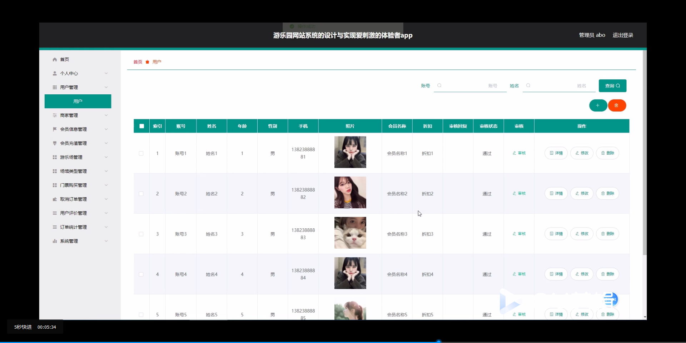Image resolution: width=686 pixels, height=343 pixels.
Task: Collapse the 游乐场管理 dropdown
Action: [106, 157]
